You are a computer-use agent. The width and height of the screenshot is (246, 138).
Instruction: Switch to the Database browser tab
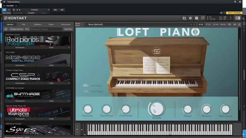coord(38,25)
